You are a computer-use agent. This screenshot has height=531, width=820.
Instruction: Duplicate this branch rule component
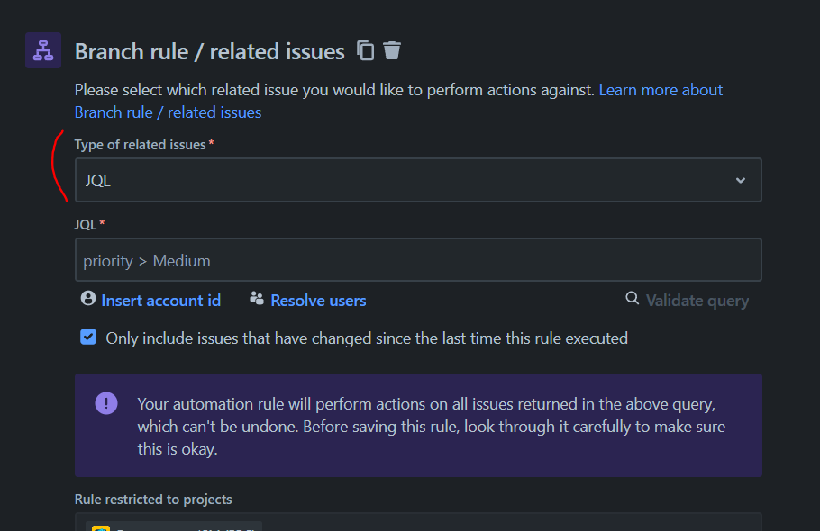pos(365,50)
